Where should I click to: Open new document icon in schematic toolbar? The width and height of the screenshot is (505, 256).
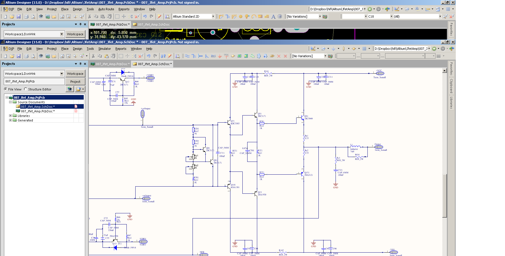pyautogui.click(x=5, y=56)
